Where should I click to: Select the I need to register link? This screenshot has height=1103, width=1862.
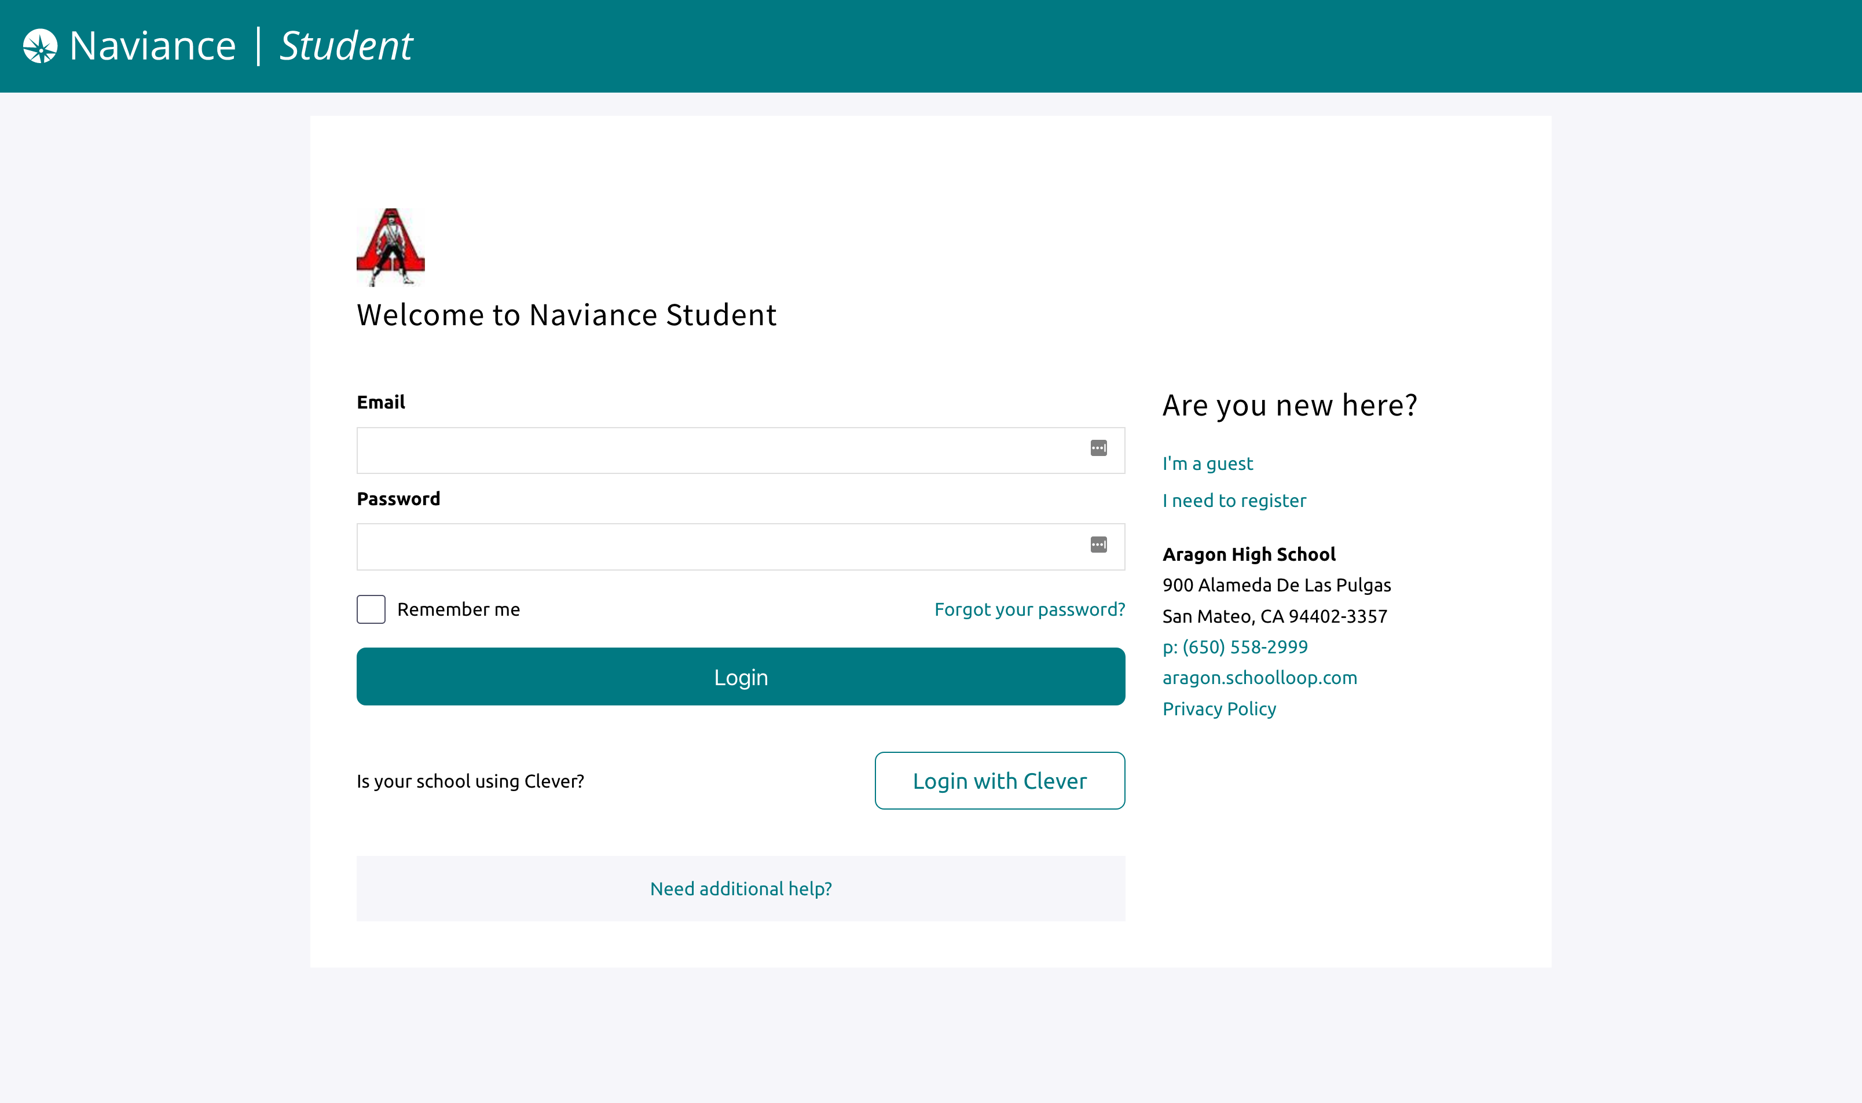[1234, 501]
